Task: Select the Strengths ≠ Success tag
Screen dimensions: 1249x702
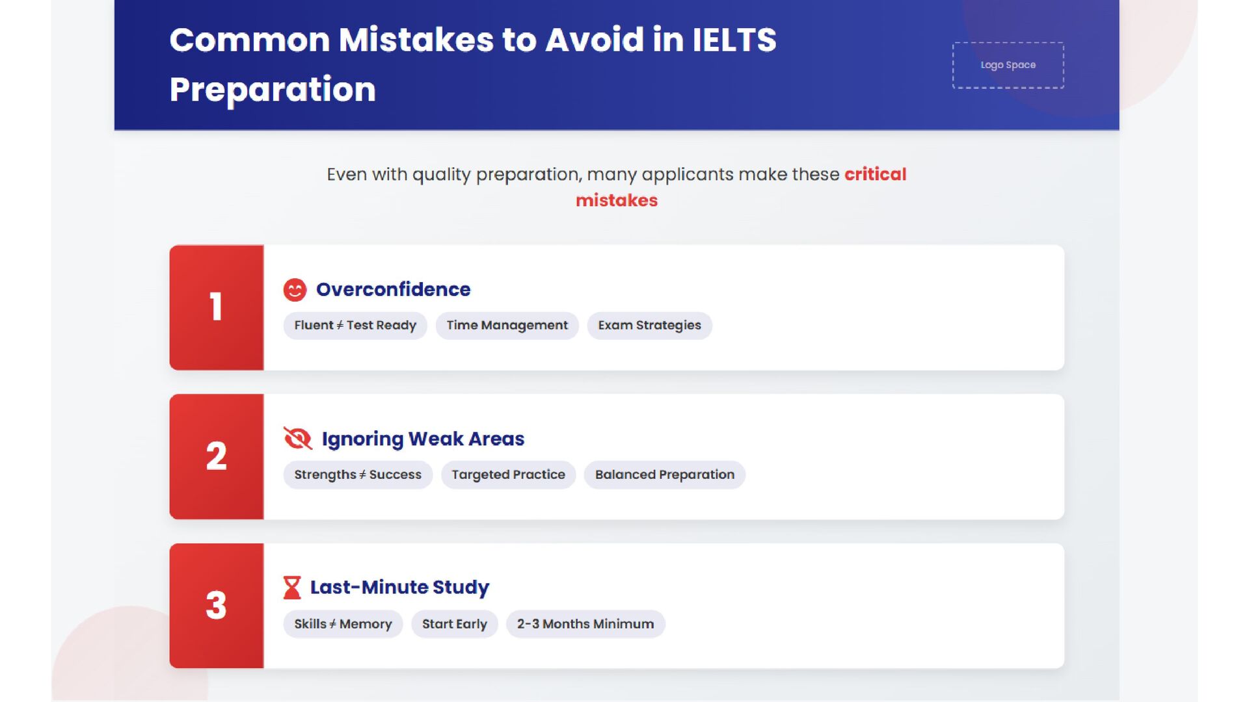Action: 358,475
